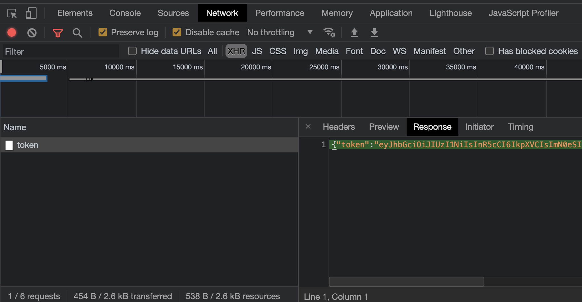Disable the Preserve log option
This screenshot has height=302, width=582.
103,32
